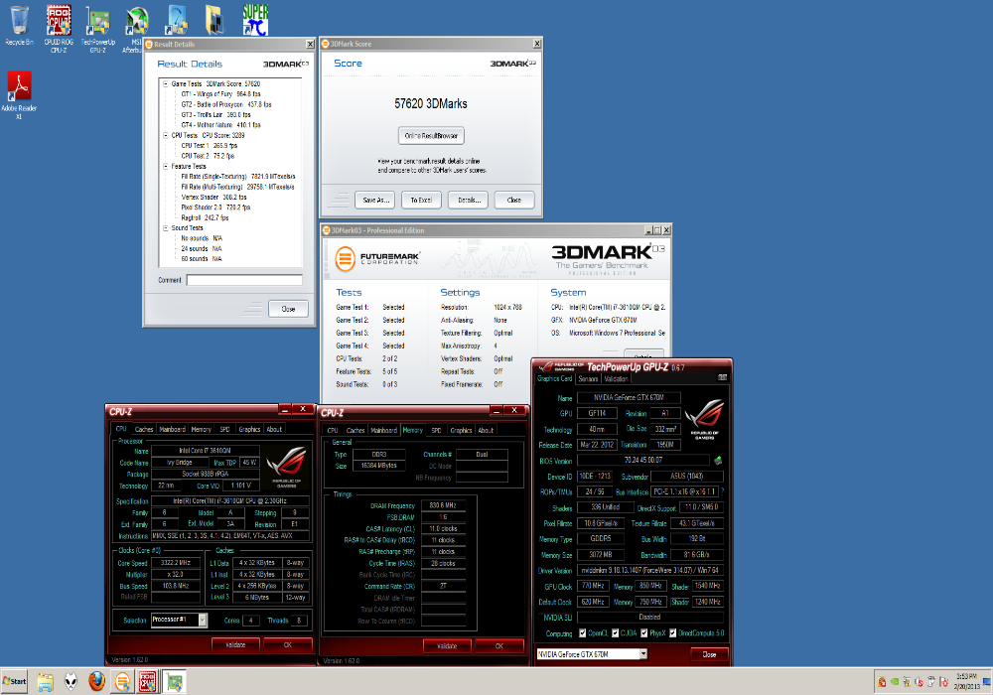This screenshot has height=695, width=993.
Task: Click the DRAM Frequency value 830.6 MHz
Action: 443,505
